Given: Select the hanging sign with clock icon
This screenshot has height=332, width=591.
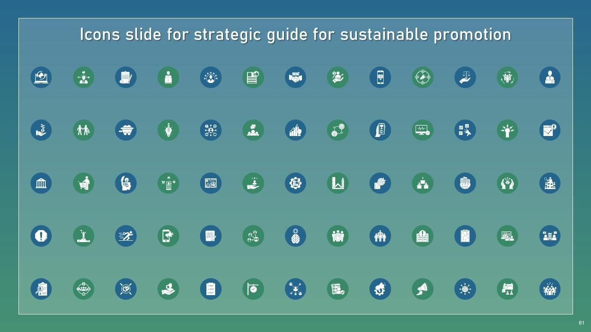Looking at the screenshot, I should 253,289.
